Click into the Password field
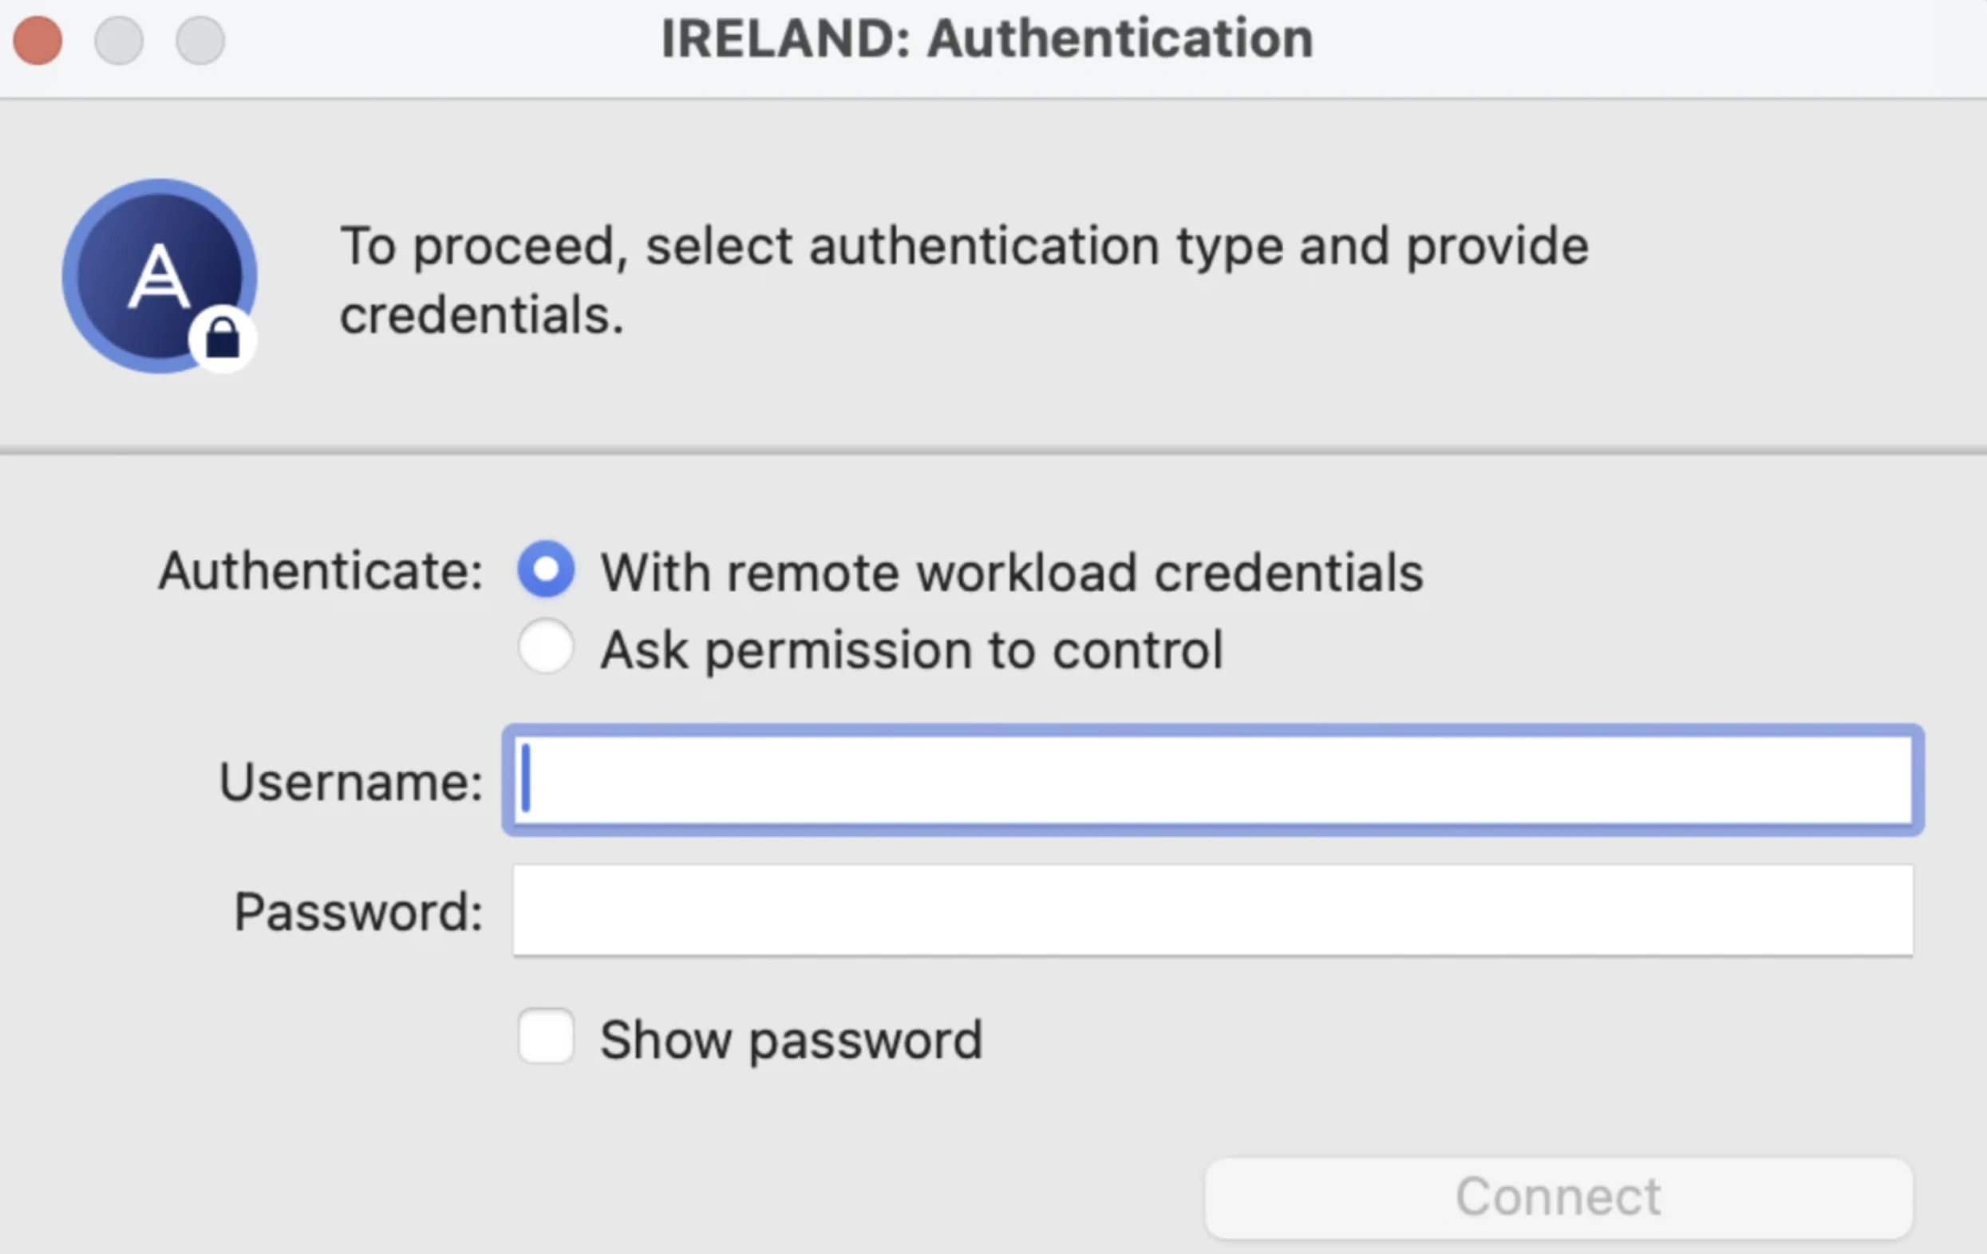This screenshot has height=1254, width=1987. (x=1212, y=911)
